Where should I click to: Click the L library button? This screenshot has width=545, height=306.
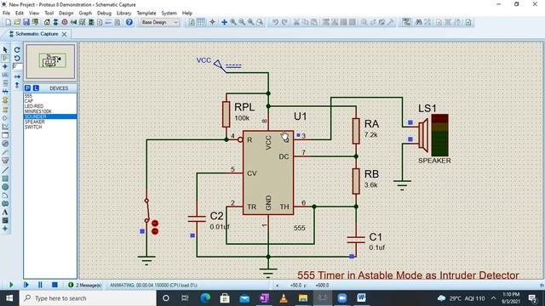click(x=36, y=88)
